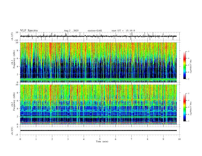202x156 pixels.
Task: Click the "Time (min)" axis label
Action: tap(102, 141)
